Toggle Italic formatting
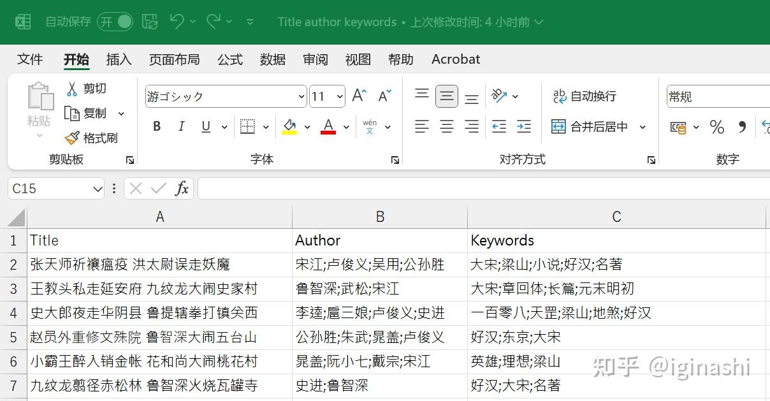The image size is (770, 401). [x=181, y=126]
